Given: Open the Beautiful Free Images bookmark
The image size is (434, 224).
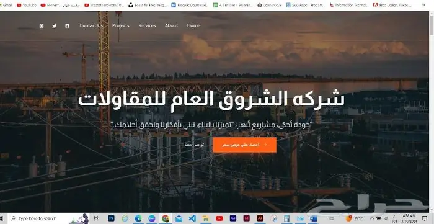Looking at the screenshot, I should 148,5.
